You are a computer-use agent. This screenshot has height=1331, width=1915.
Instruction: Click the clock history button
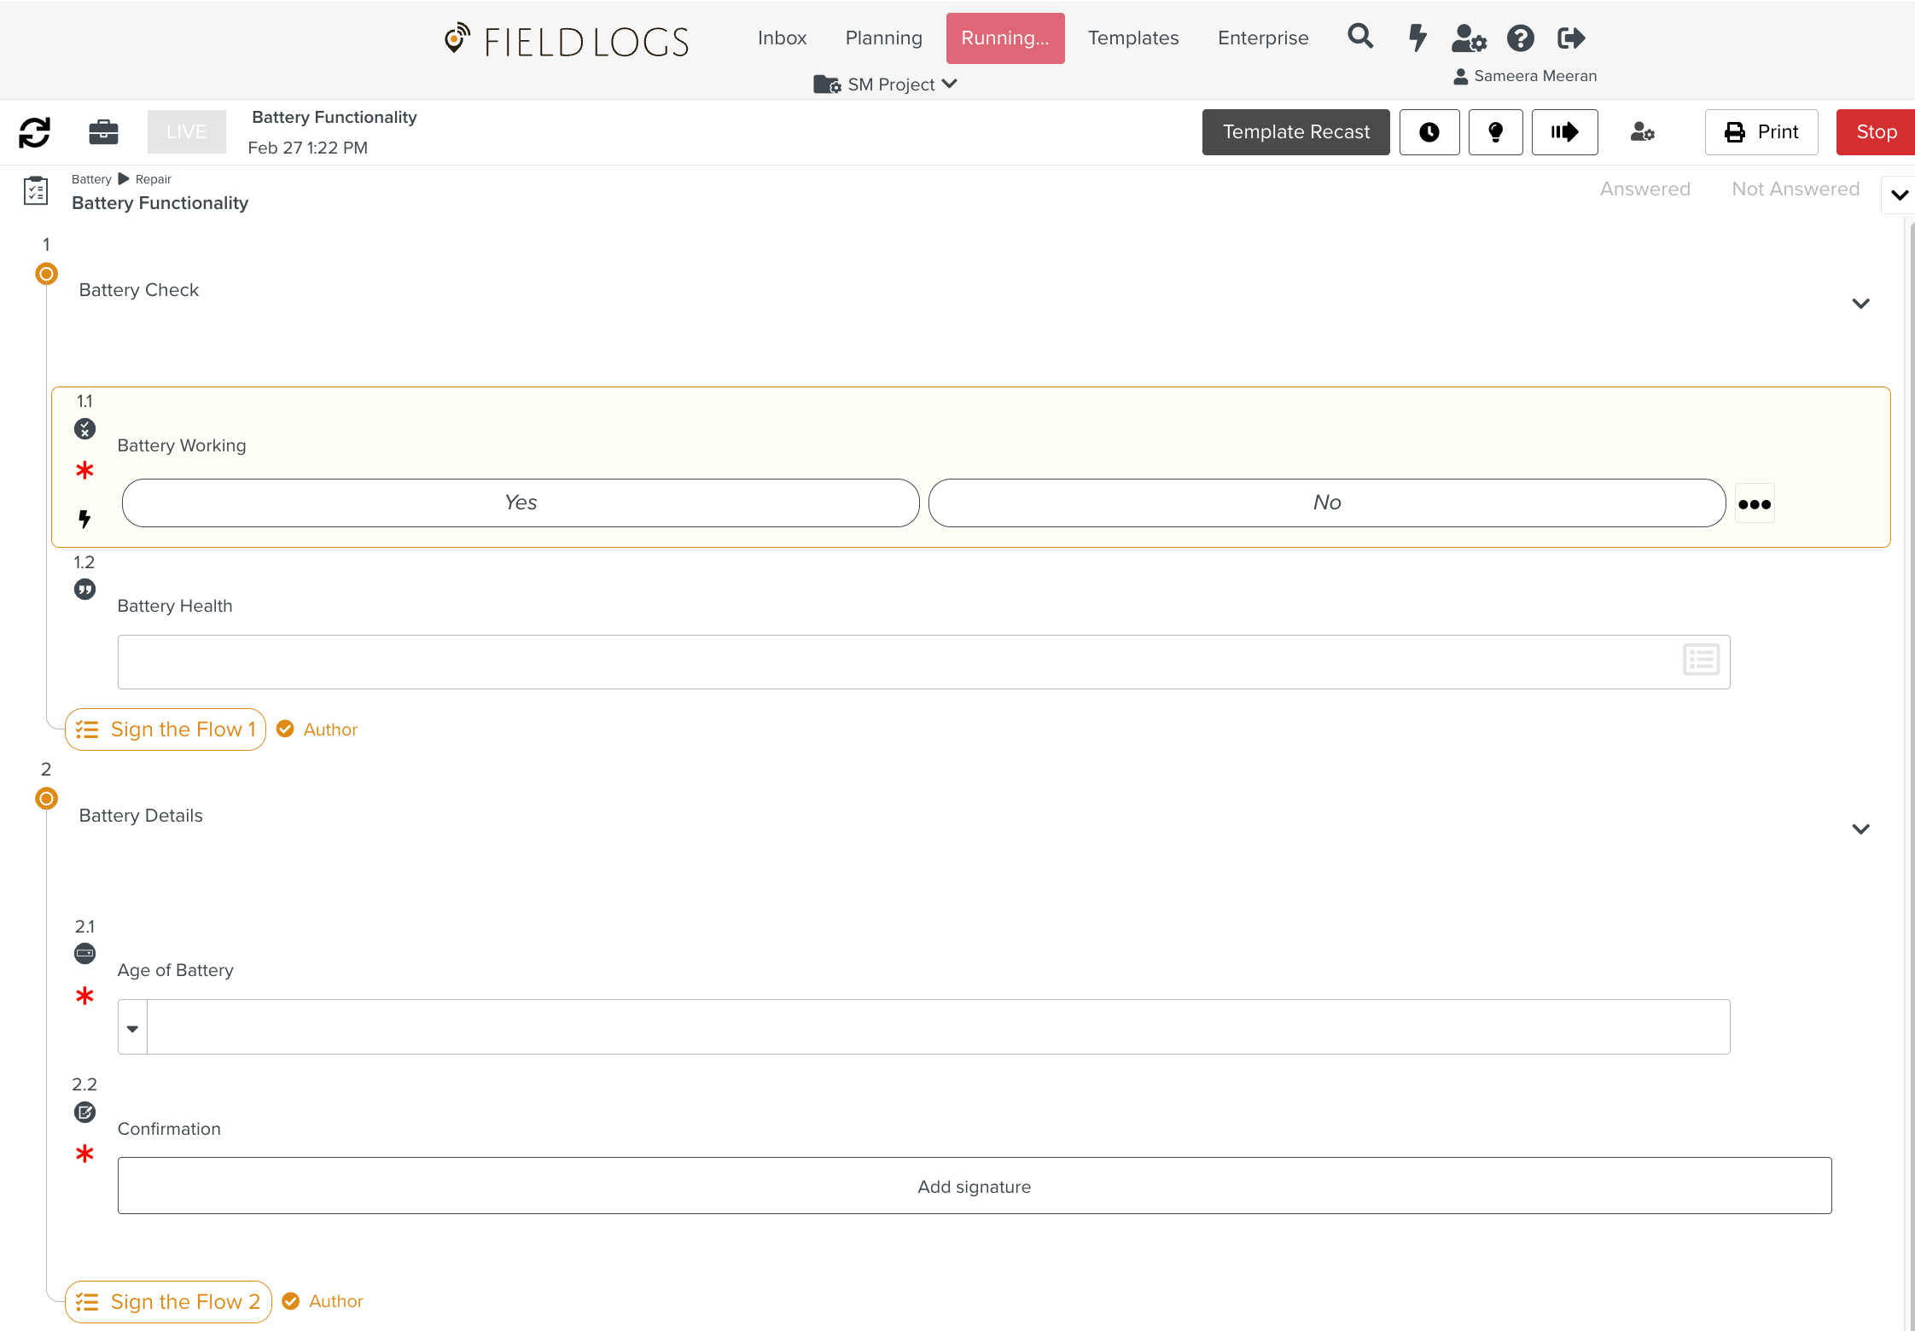(1429, 132)
